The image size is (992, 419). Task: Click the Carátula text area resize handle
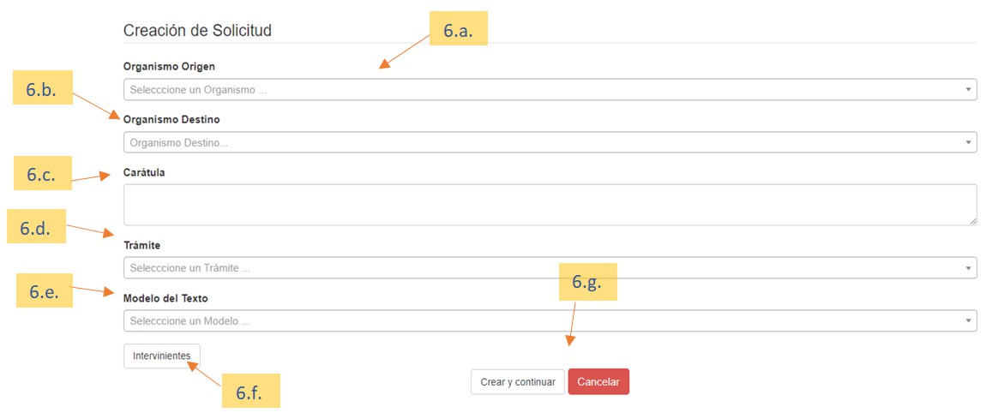click(x=972, y=221)
